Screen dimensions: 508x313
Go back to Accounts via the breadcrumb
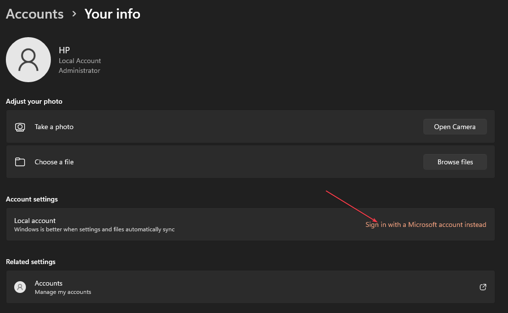[x=35, y=14]
